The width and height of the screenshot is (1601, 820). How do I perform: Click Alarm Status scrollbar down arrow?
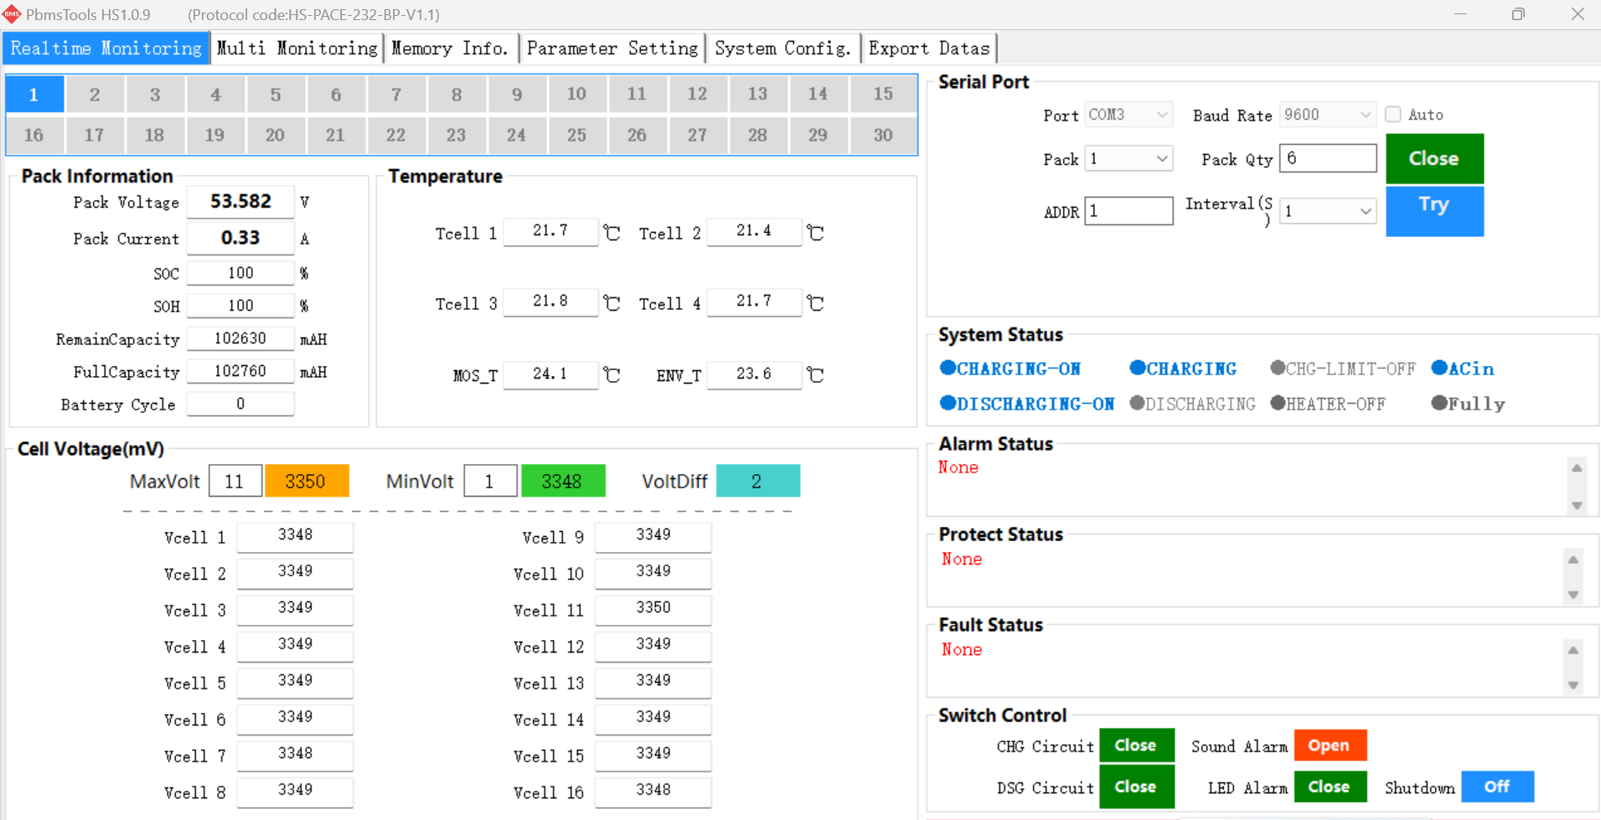pyautogui.click(x=1577, y=505)
